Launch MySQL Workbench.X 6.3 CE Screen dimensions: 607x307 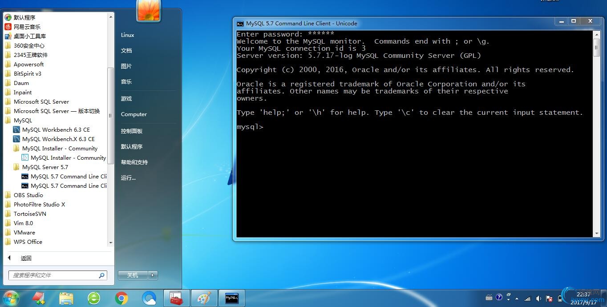pyautogui.click(x=58, y=139)
